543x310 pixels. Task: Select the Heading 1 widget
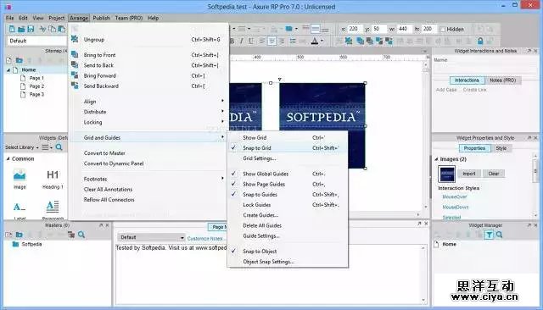pos(53,179)
